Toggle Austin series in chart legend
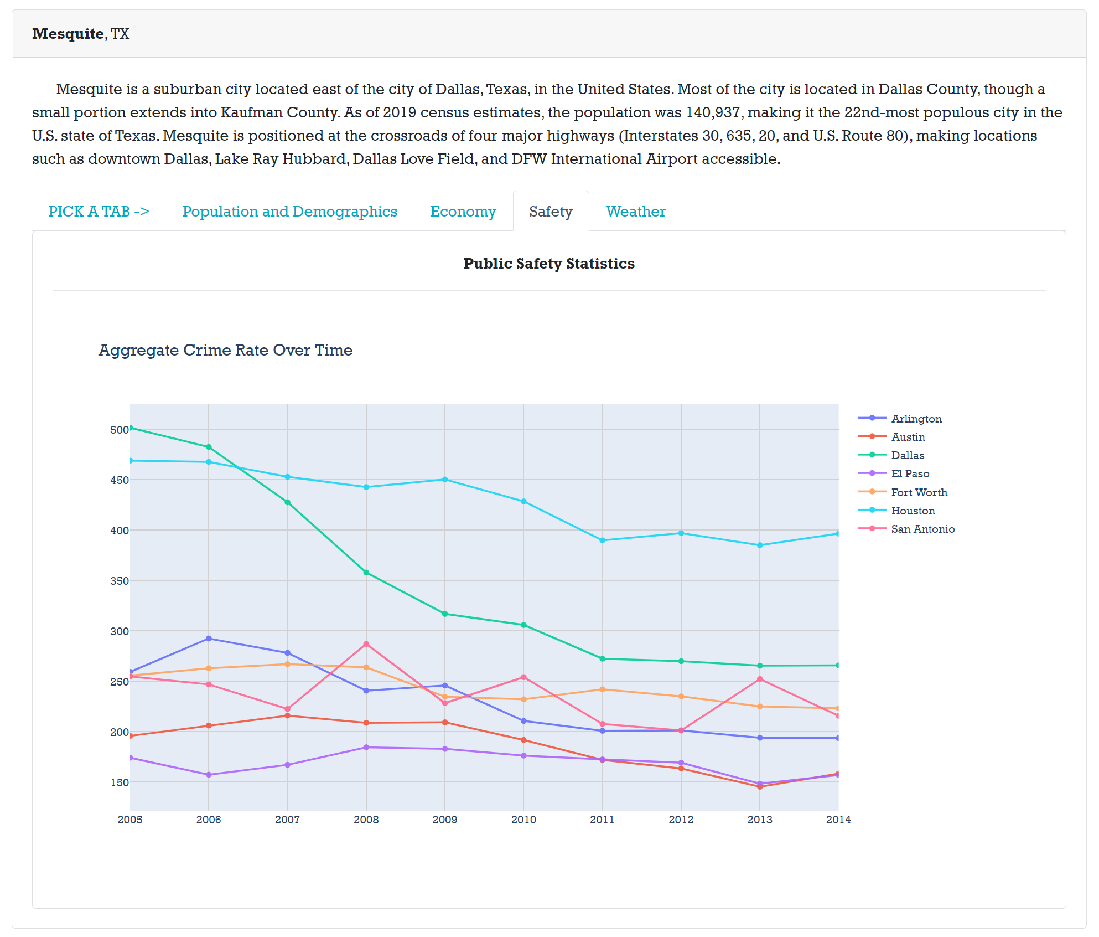Screen dimensions: 1099x937 908,437
